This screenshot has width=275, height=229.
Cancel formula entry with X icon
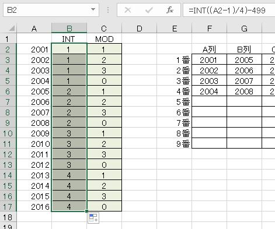pyautogui.click(x=128, y=10)
